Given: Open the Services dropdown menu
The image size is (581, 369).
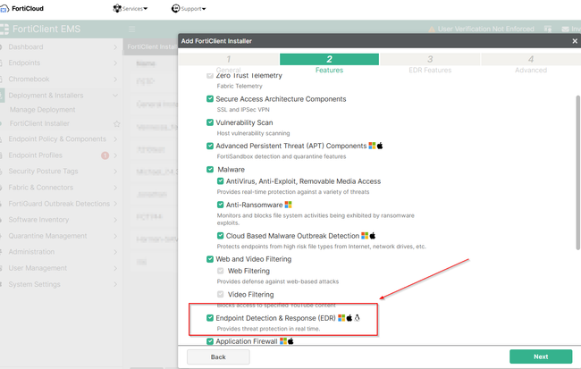Looking at the screenshot, I should coord(131,9).
